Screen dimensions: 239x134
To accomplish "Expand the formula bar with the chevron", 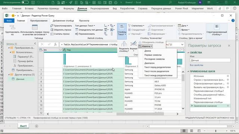I will (x=182, y=45).
